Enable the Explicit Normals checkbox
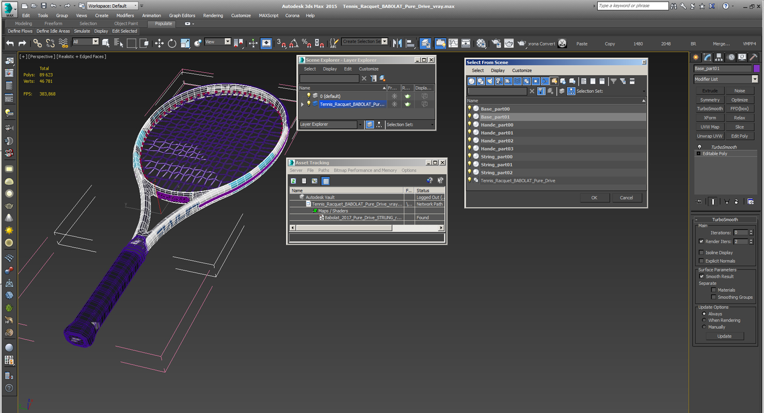764x413 pixels. [x=701, y=261]
